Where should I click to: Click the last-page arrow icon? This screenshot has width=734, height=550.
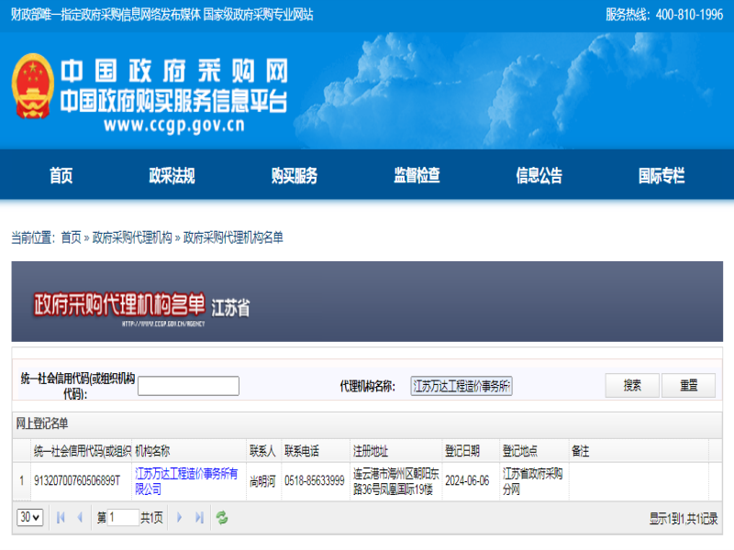point(198,517)
